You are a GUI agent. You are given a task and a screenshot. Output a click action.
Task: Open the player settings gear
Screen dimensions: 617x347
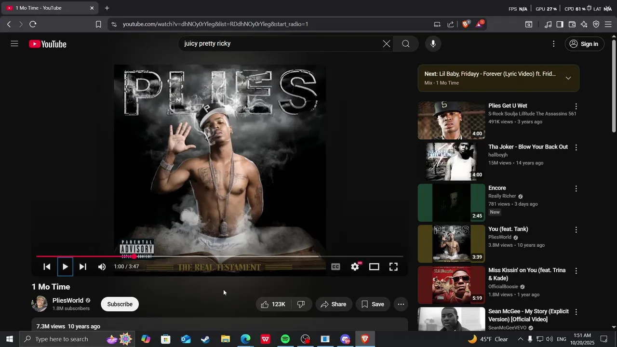coord(355,267)
